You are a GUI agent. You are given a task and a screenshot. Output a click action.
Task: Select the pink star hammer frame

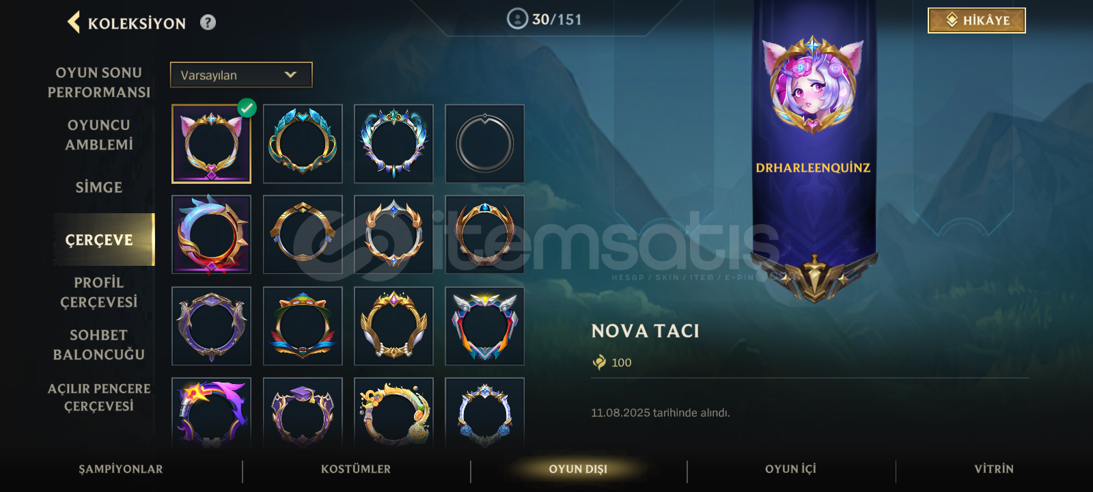tap(211, 413)
